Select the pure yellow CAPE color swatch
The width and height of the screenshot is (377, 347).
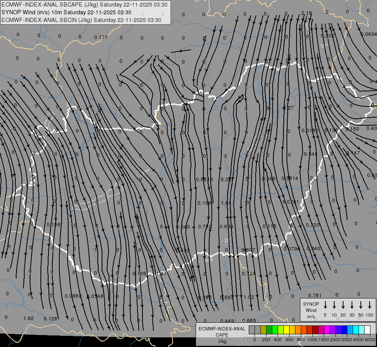[x=287, y=330]
